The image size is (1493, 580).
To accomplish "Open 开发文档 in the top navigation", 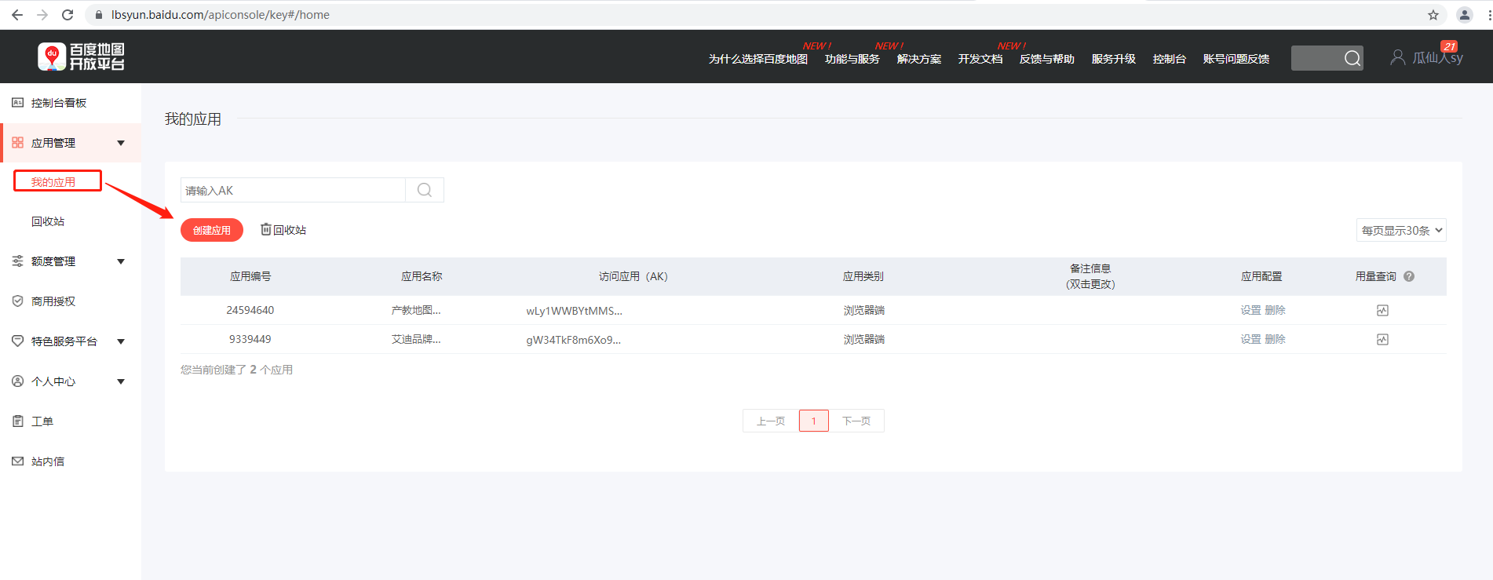I will tap(980, 59).
